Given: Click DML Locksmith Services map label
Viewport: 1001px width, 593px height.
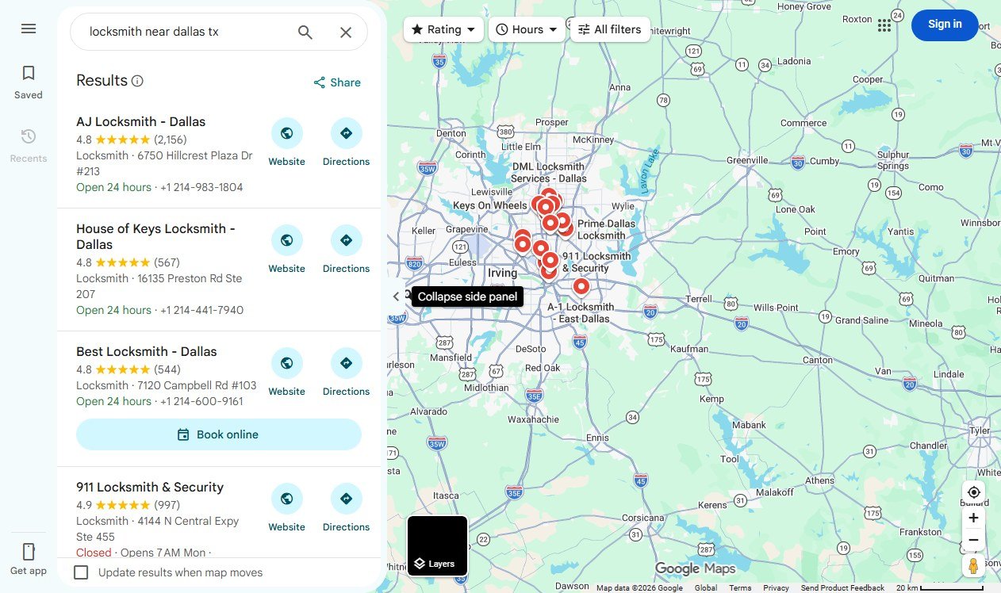Looking at the screenshot, I should click(548, 172).
